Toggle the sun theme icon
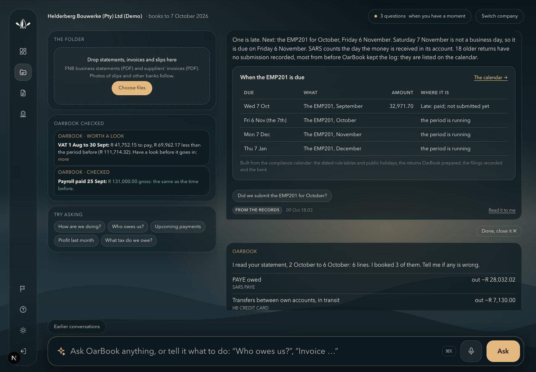Screen dimensions: 536x372 pos(23,330)
